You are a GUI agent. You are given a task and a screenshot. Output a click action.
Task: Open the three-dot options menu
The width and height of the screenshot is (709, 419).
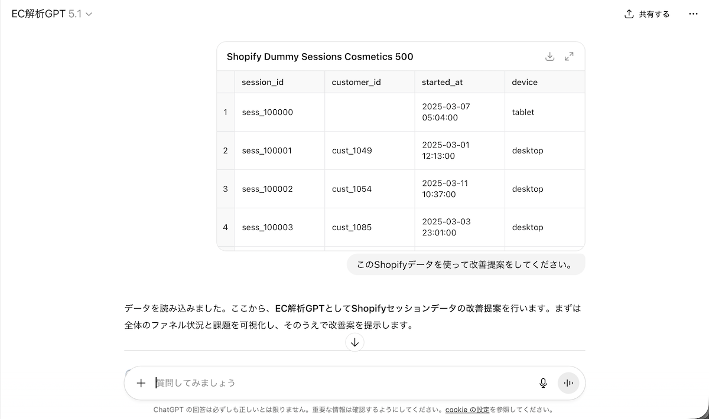(x=692, y=14)
